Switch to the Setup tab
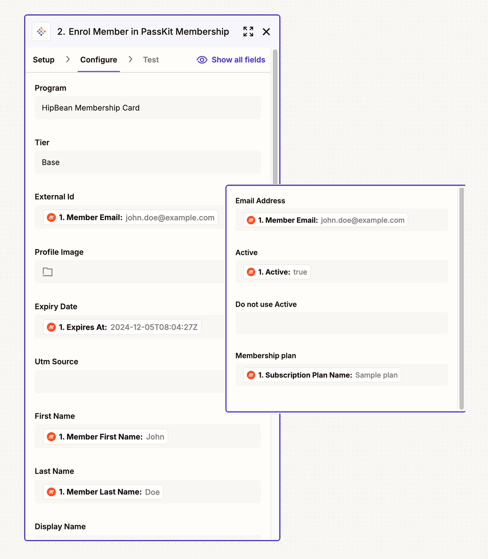Viewport: 488px width, 559px height. [44, 60]
